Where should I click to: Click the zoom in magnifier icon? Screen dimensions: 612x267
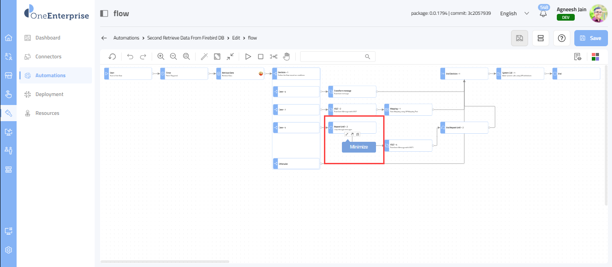[161, 57]
